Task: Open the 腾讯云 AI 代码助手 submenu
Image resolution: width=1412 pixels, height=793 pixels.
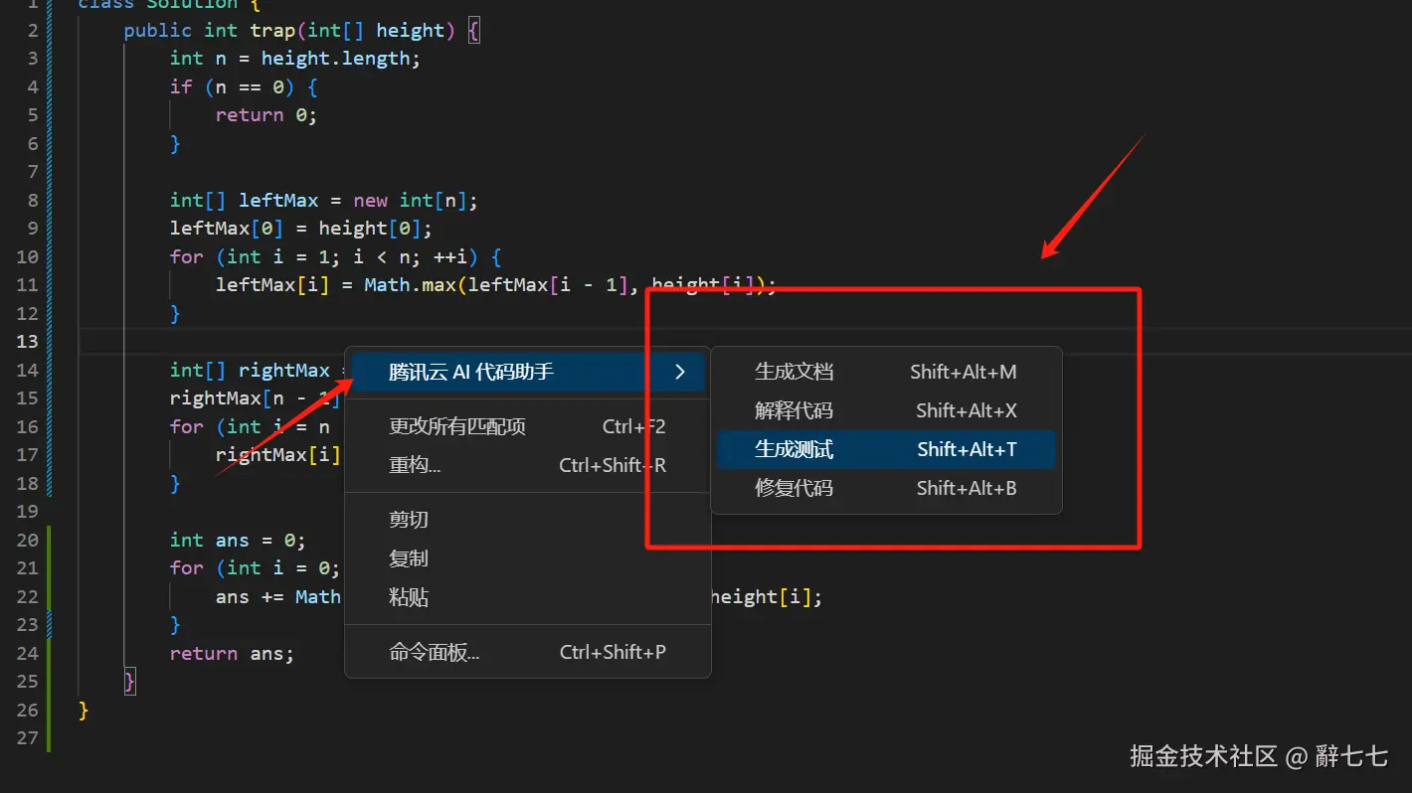Action: [527, 372]
